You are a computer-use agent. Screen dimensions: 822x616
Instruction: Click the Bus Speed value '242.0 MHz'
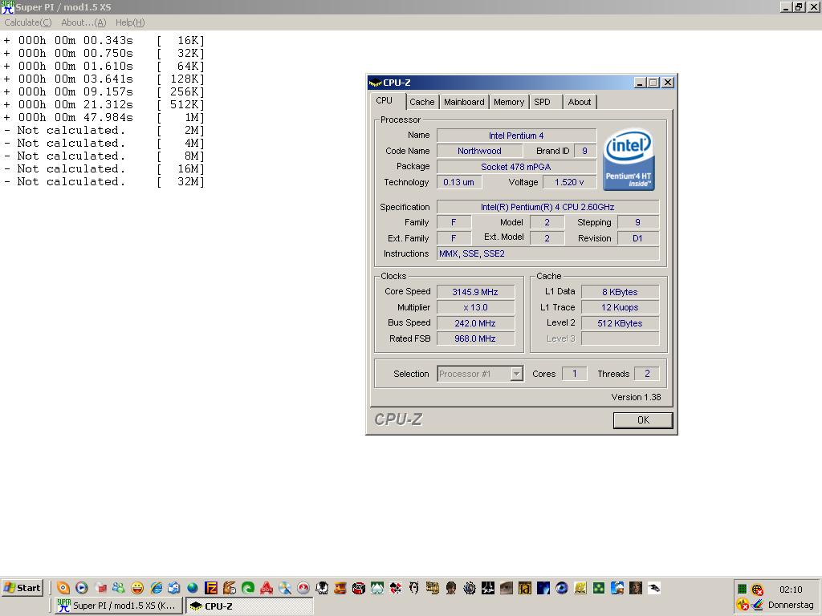point(475,323)
